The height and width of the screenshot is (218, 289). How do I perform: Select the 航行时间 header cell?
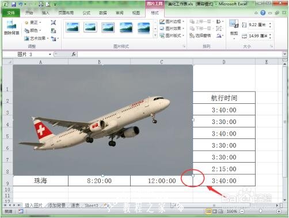(224, 97)
